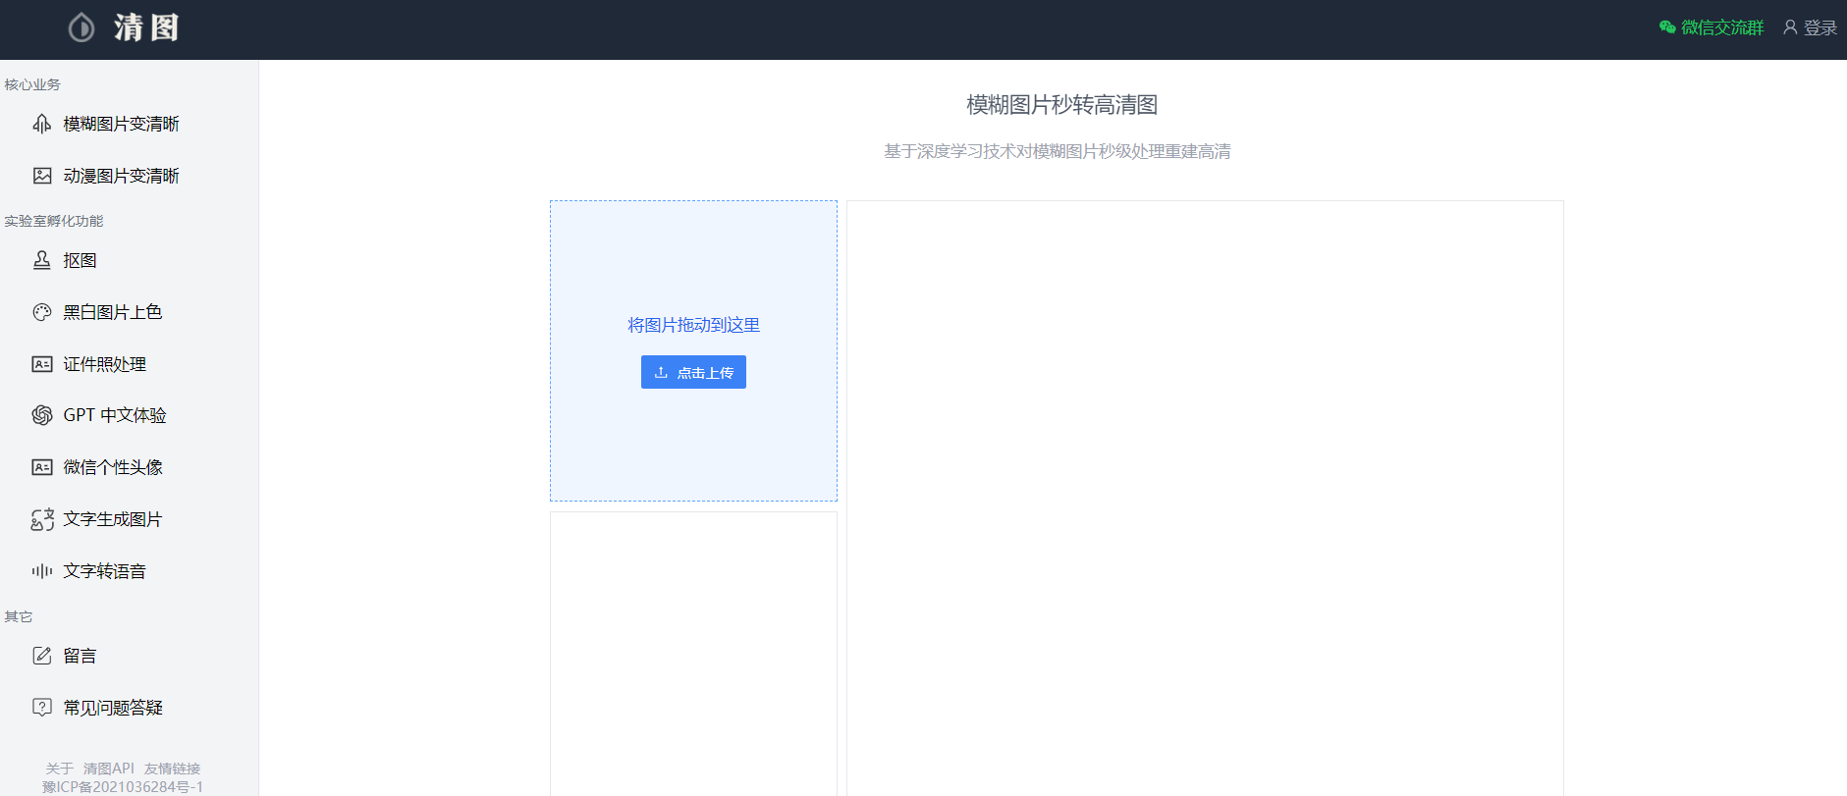Click the 抠图 stamp icon

[x=42, y=260]
